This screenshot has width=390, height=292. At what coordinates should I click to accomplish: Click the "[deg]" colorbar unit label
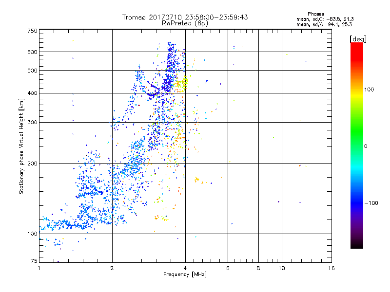358,39
